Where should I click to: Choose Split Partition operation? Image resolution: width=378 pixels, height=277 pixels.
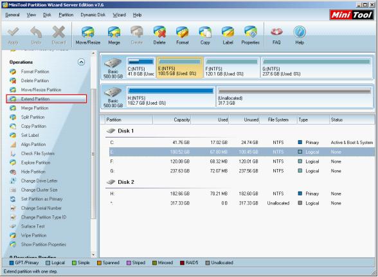point(33,117)
